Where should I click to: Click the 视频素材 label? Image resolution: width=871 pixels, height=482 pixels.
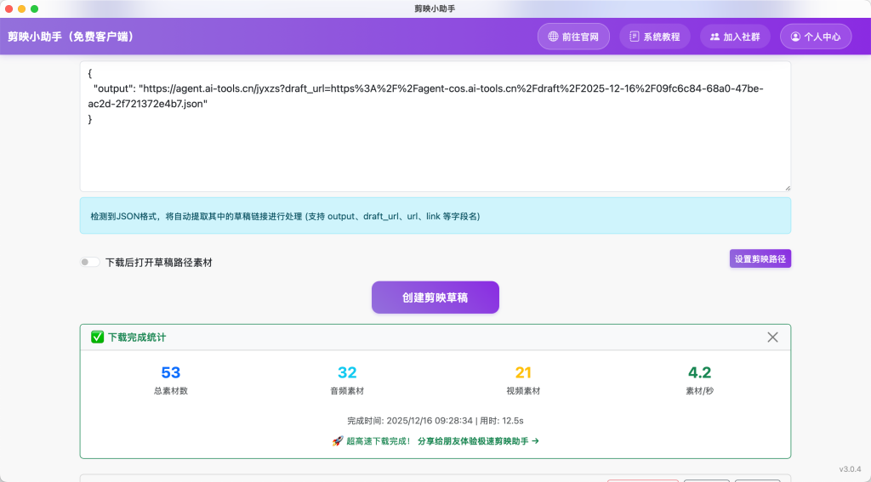point(523,391)
